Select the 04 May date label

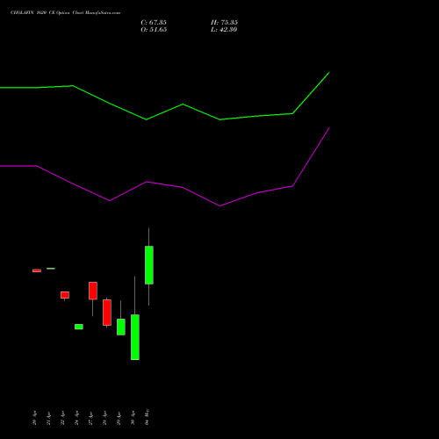tap(148, 417)
